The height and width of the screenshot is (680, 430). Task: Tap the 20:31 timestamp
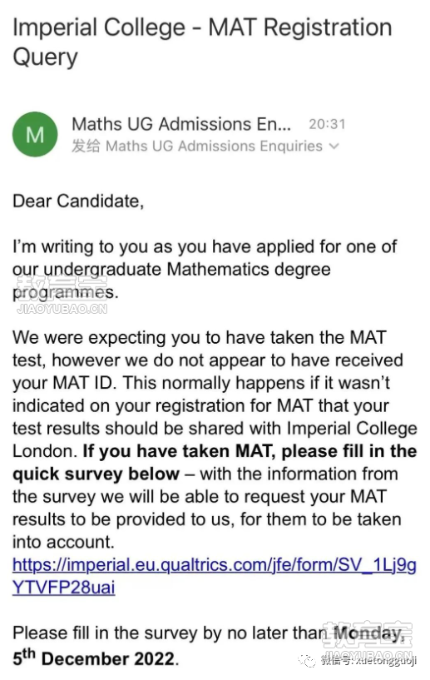point(327,125)
